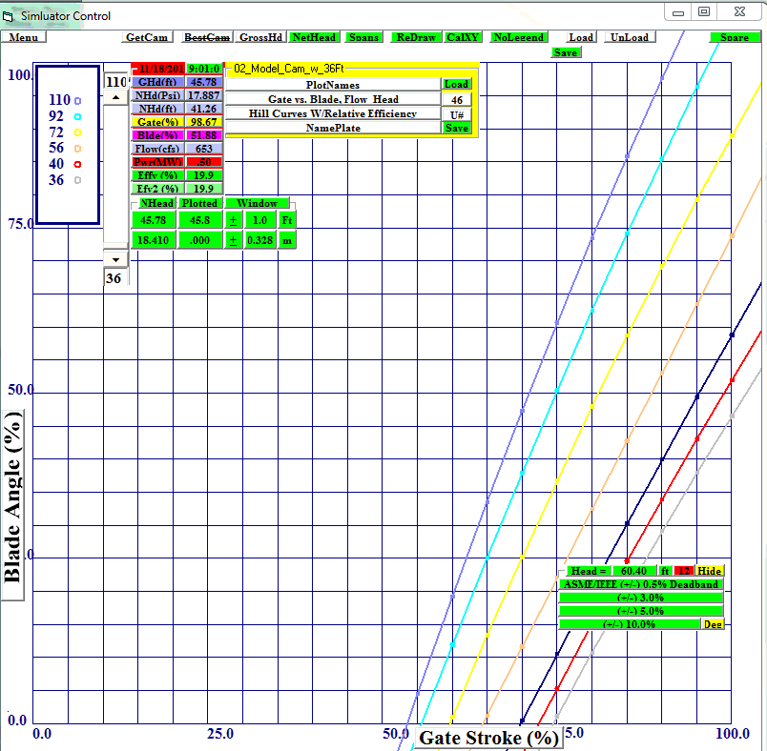Click the Ft unit button in Window row

pyautogui.click(x=286, y=220)
